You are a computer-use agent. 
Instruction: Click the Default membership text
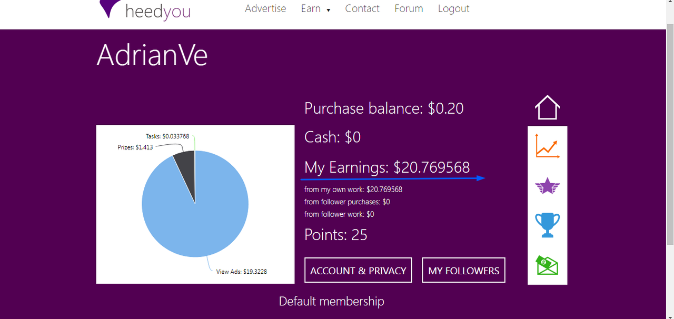[x=331, y=301]
